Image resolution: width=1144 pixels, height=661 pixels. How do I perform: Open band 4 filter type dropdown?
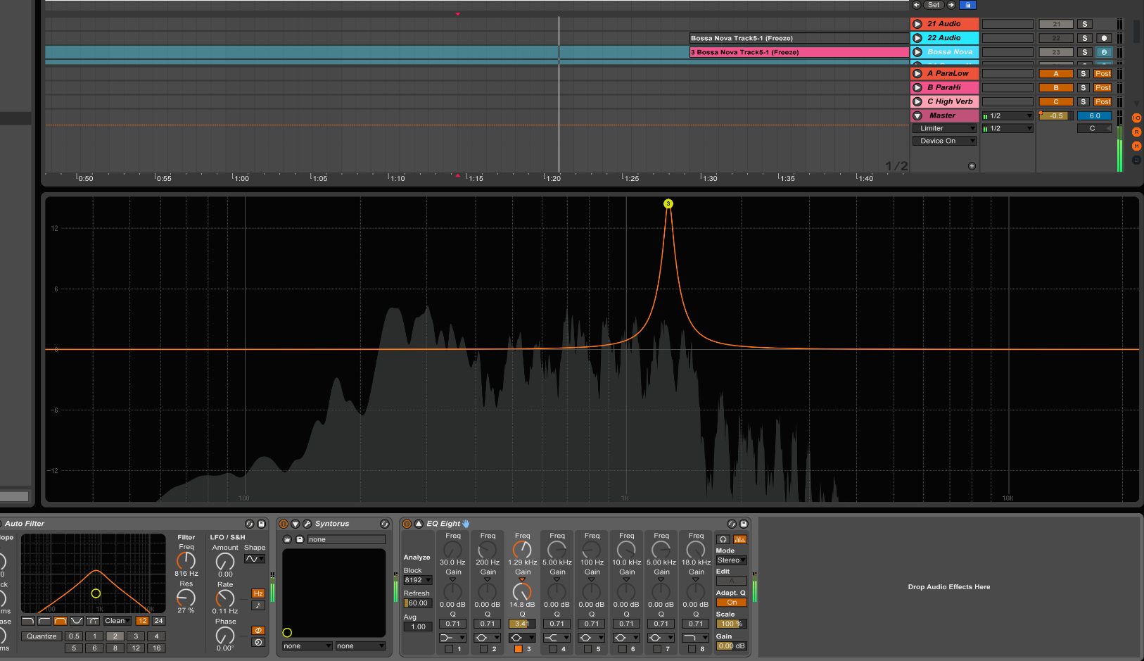557,638
